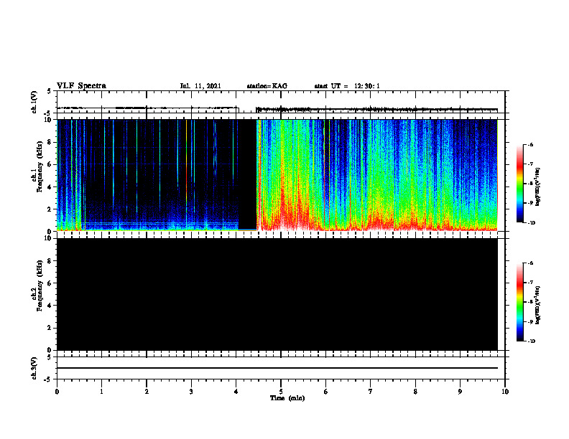Viewport: 569px width, 439px height.
Task: Click the time axis tick label "0"
Action: pos(57,392)
